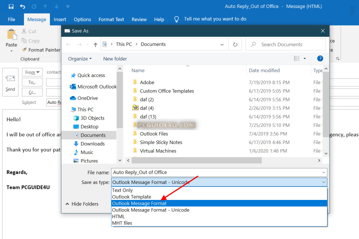Open the Format Text ribbon tab

click(111, 19)
